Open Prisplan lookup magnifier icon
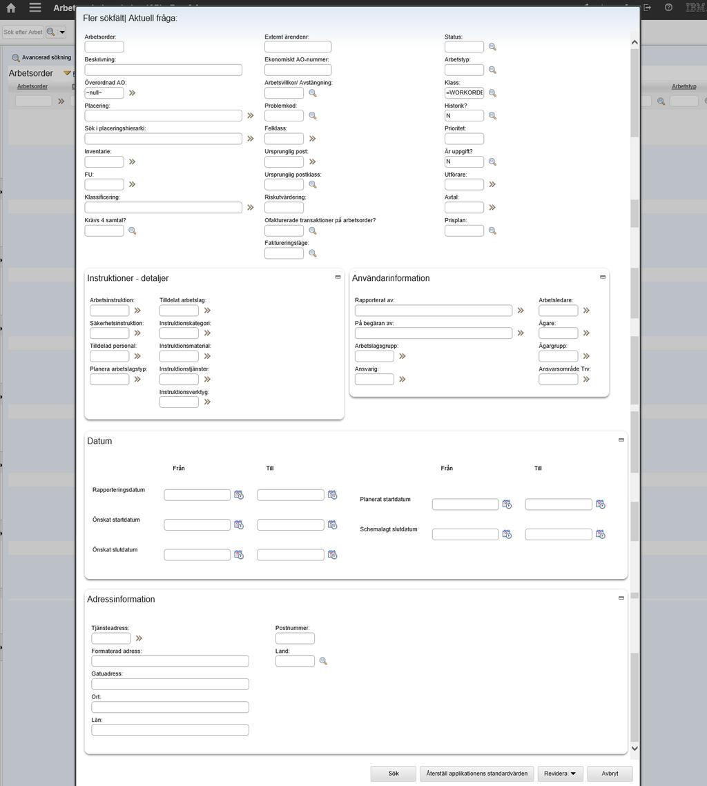The width and height of the screenshot is (707, 786). 492,230
